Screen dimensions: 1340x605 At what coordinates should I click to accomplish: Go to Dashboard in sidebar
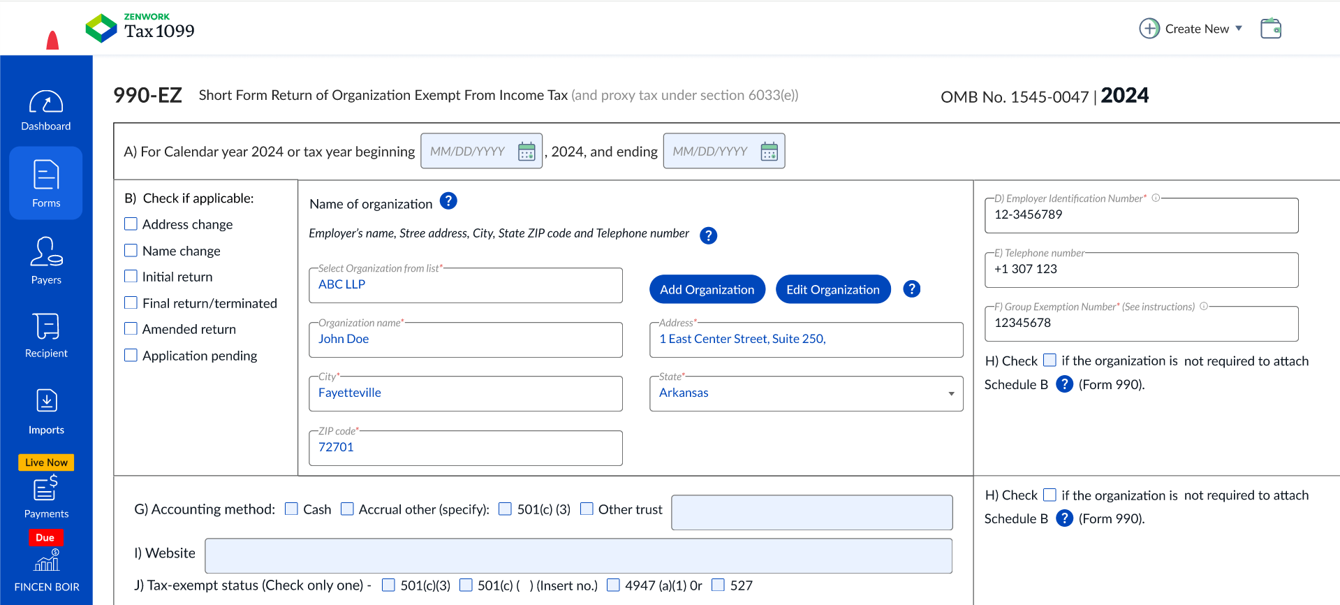pyautogui.click(x=46, y=111)
